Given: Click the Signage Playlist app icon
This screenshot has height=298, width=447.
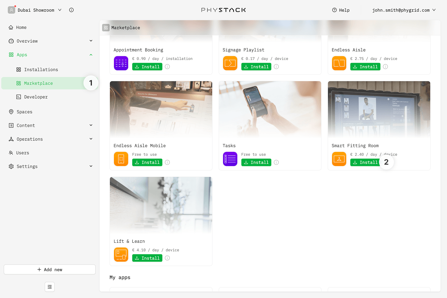Looking at the screenshot, I should coord(230,63).
